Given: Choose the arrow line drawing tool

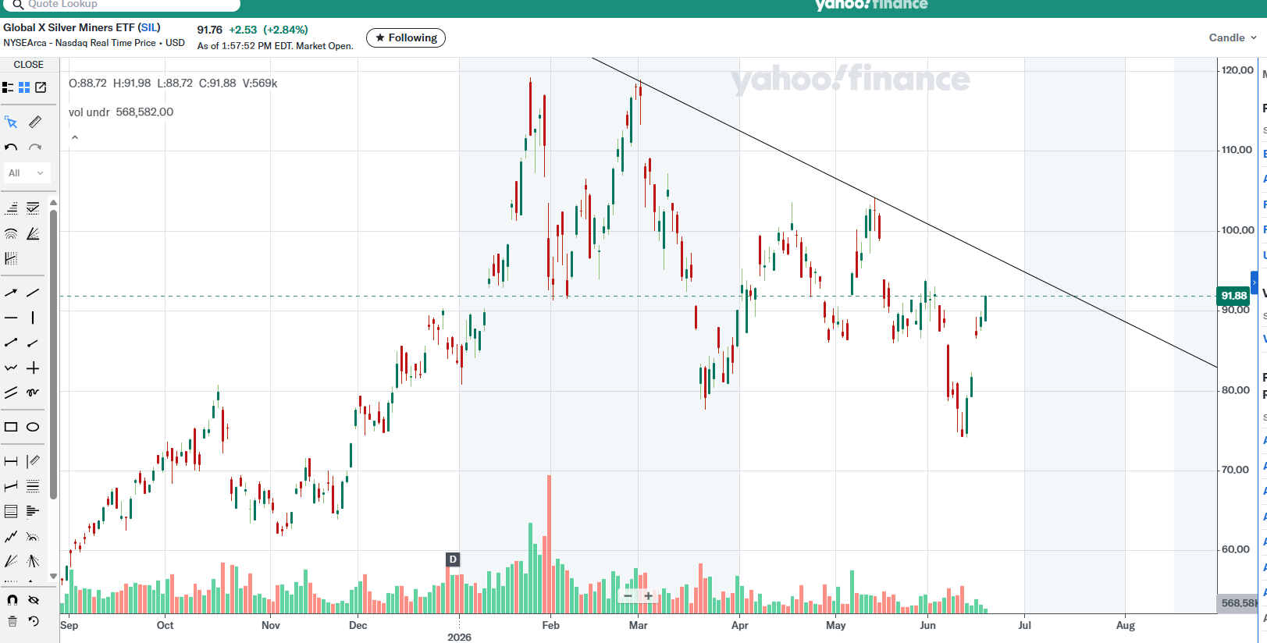Looking at the screenshot, I should (11, 293).
